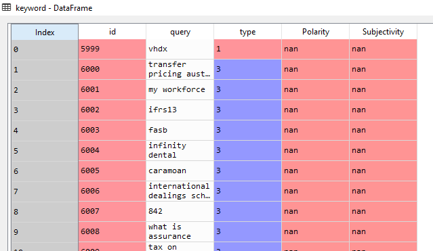Select the Subjectivity nan cell in row 0
Viewport: 433px width, 251px height.
coord(383,49)
